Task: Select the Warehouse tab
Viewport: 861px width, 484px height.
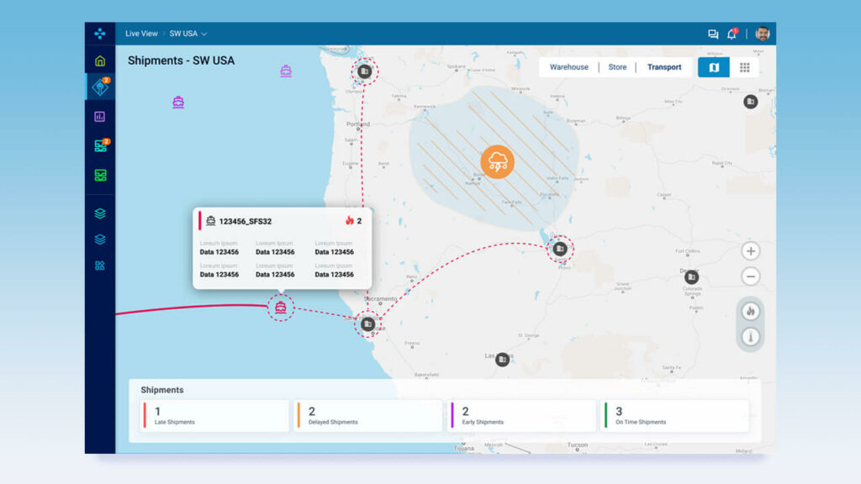Action: coord(568,67)
